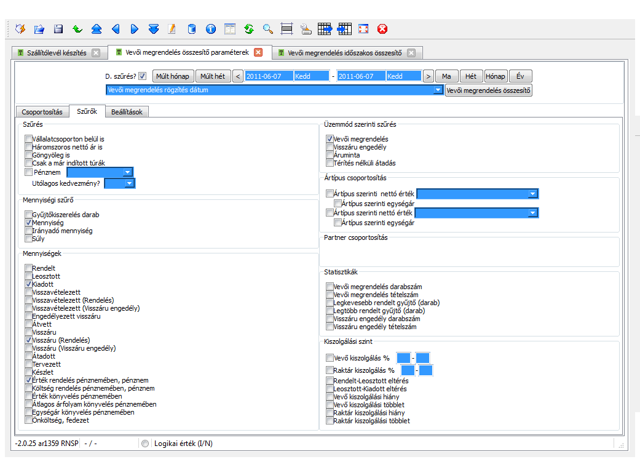Uncheck the Mennyiség checkbox
Viewport: 640px width, 462px height.
coord(28,223)
